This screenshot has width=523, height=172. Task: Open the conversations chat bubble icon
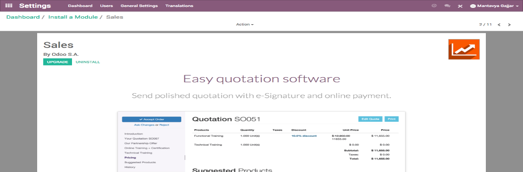[x=447, y=6]
